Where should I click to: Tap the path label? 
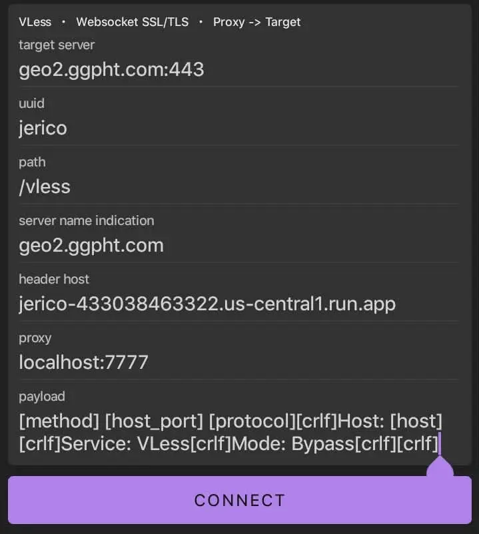(33, 162)
